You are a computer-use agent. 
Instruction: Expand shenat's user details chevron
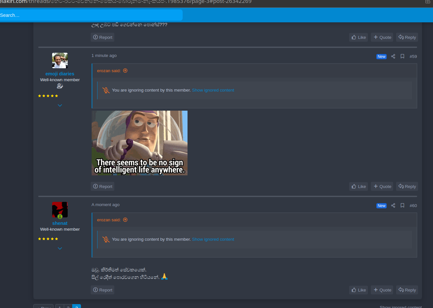point(60,248)
